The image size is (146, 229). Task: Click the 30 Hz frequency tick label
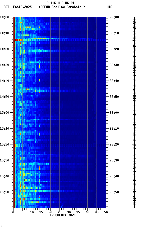coord(69,212)
